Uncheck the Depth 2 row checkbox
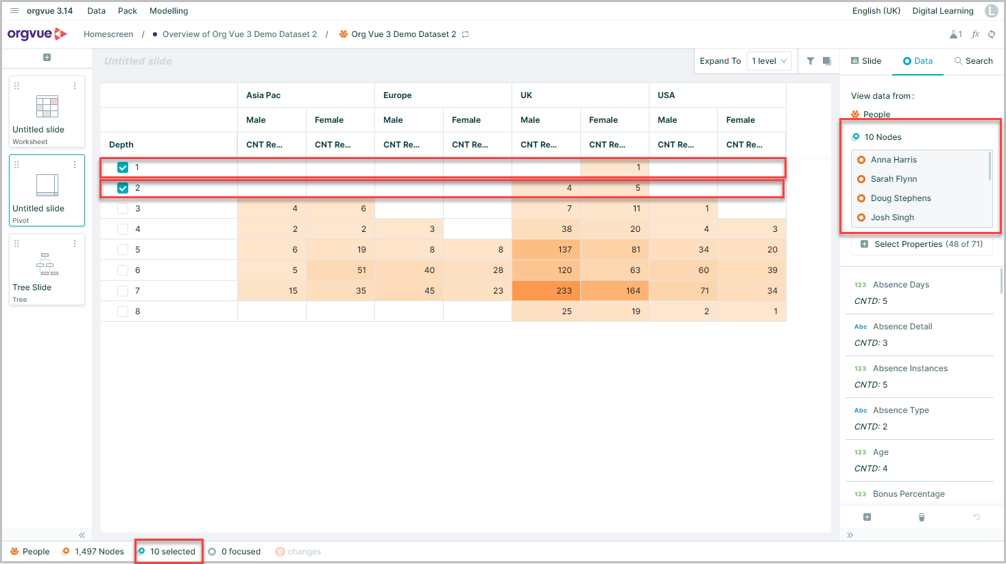1006x564 pixels. (123, 188)
